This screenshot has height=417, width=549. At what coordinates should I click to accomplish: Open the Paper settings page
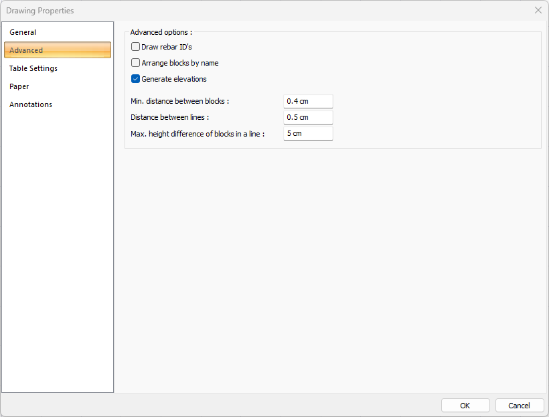[19, 86]
